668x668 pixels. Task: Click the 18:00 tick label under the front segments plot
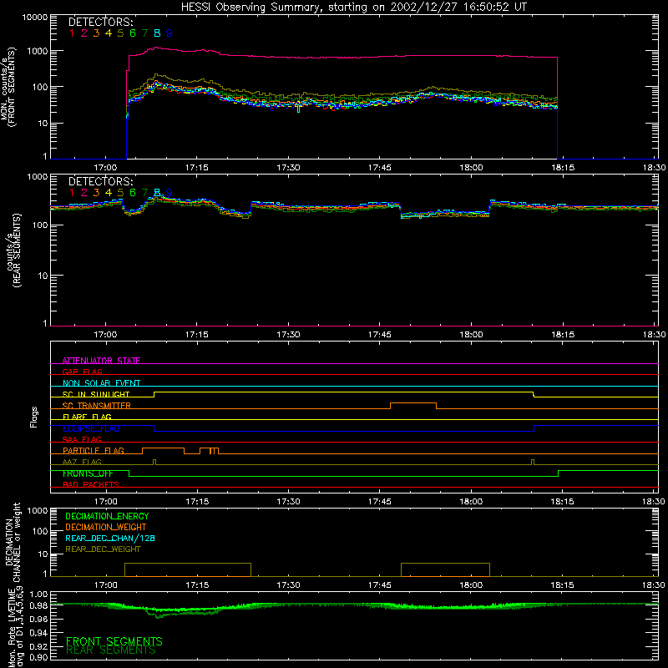471,168
